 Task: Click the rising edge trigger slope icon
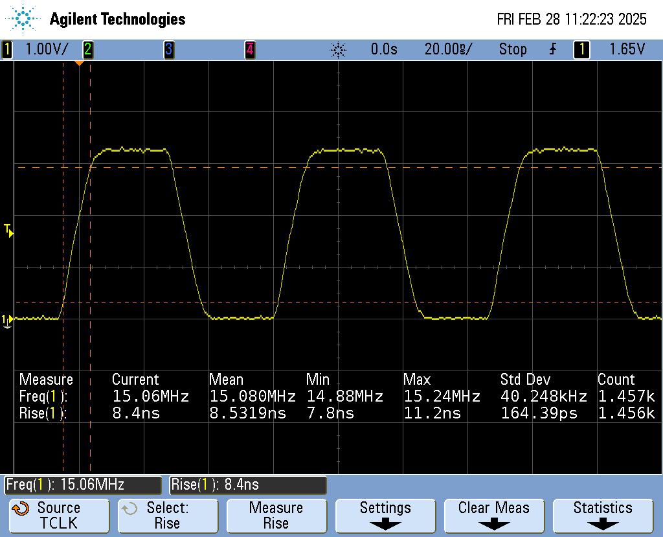[x=553, y=49]
